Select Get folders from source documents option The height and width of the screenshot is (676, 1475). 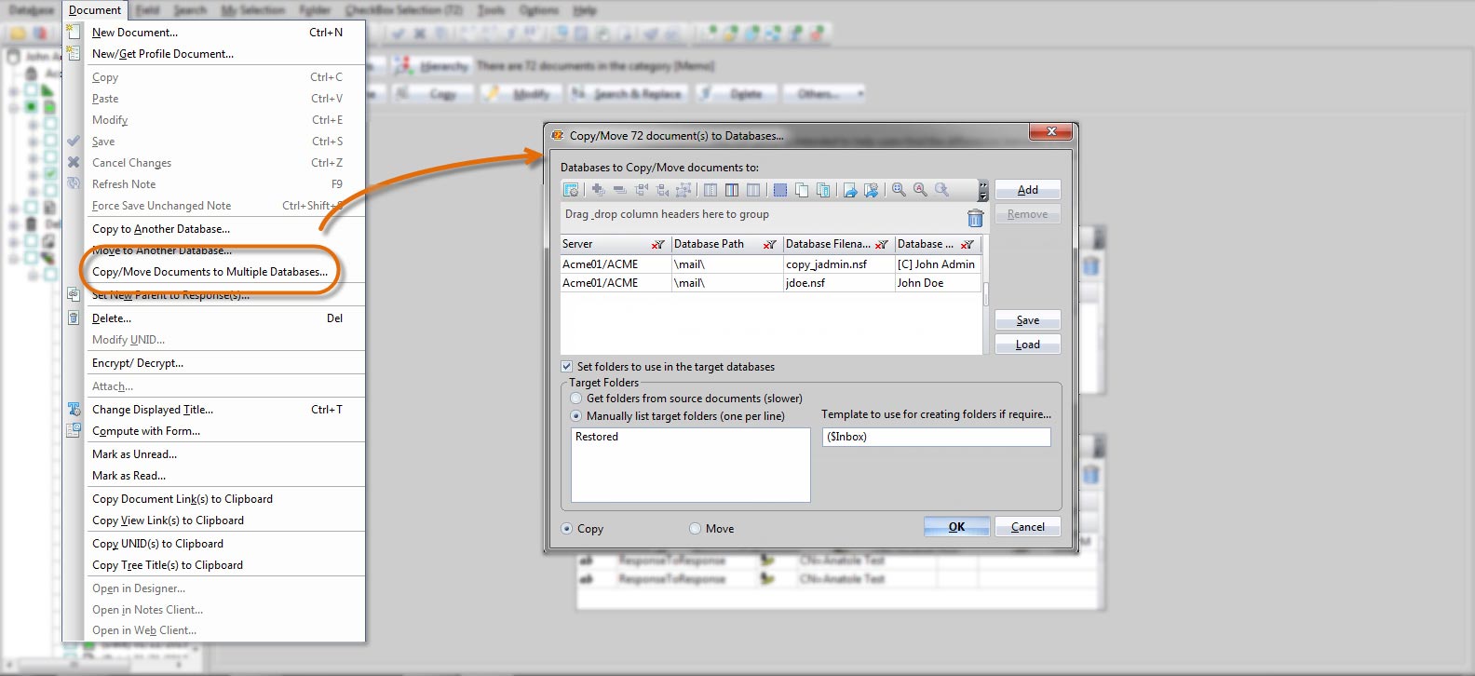pyautogui.click(x=576, y=399)
